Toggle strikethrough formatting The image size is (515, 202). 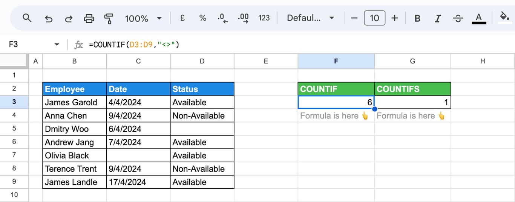458,18
